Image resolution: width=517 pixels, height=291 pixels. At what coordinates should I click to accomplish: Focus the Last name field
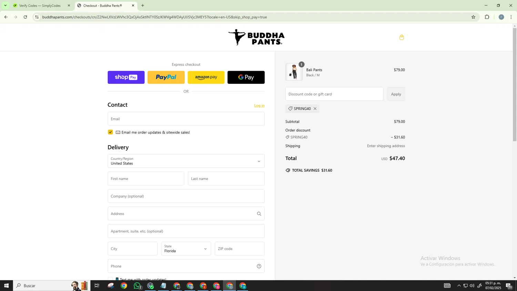pyautogui.click(x=226, y=179)
